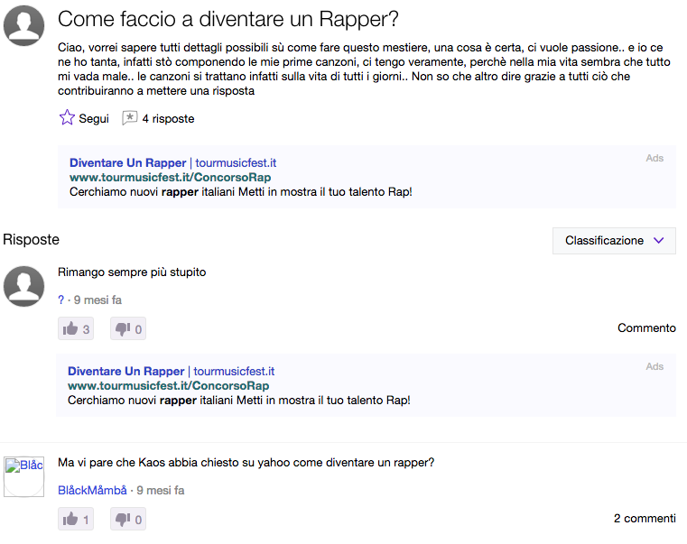Open BlåckMåmbå's profile picture
687x544 pixels.
pyautogui.click(x=23, y=476)
